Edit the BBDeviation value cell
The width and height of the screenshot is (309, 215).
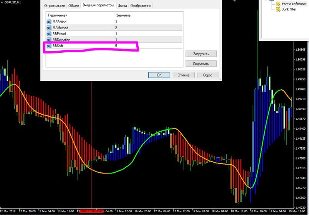[149, 40]
